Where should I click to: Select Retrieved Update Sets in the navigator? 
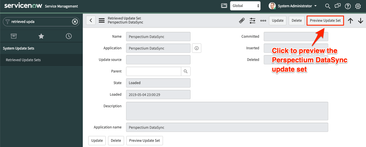point(23,60)
